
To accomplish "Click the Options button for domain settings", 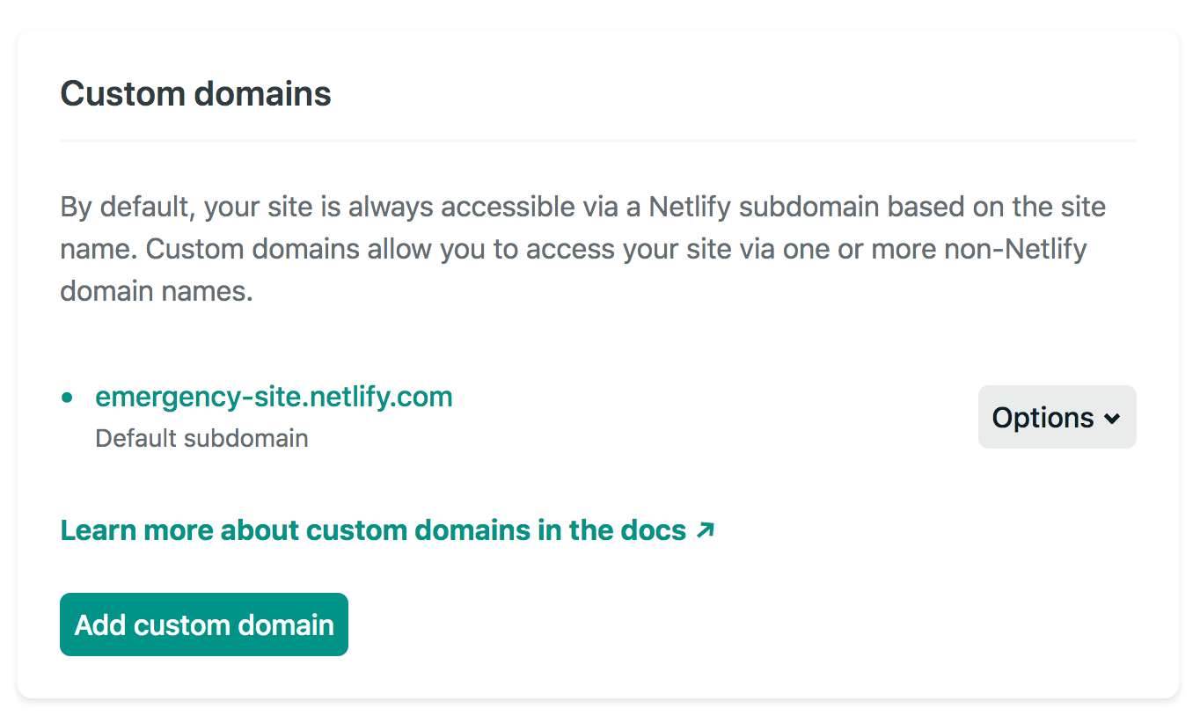I will tap(1057, 417).
